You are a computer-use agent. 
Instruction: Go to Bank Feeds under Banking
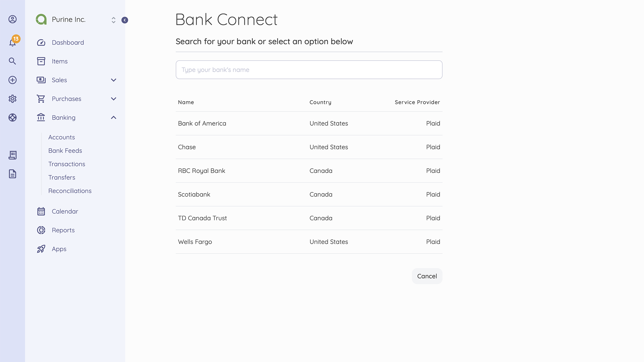pos(65,150)
